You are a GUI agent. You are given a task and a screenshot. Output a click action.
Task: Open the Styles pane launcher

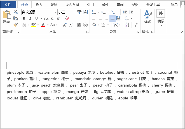pos(152,32)
